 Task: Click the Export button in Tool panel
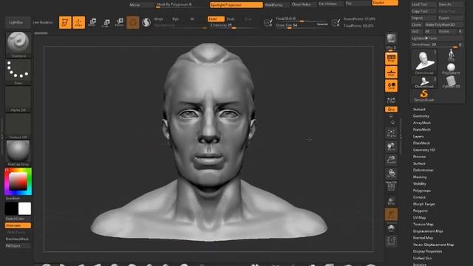click(x=450, y=18)
